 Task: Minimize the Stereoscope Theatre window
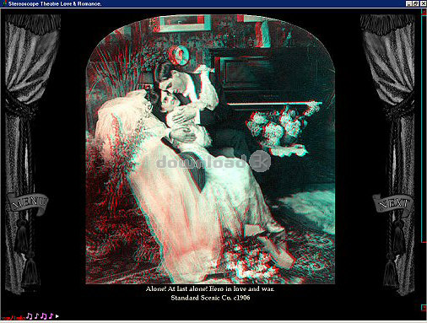[x=408, y=3]
